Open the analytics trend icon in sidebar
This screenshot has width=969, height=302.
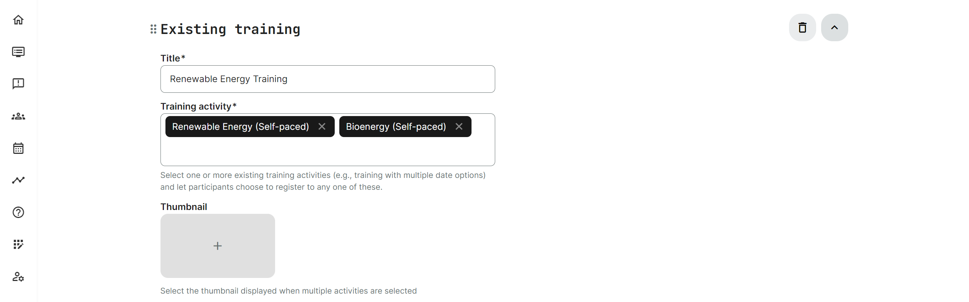tap(18, 180)
